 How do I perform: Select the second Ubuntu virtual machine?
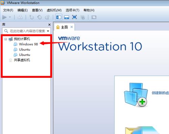25,55
